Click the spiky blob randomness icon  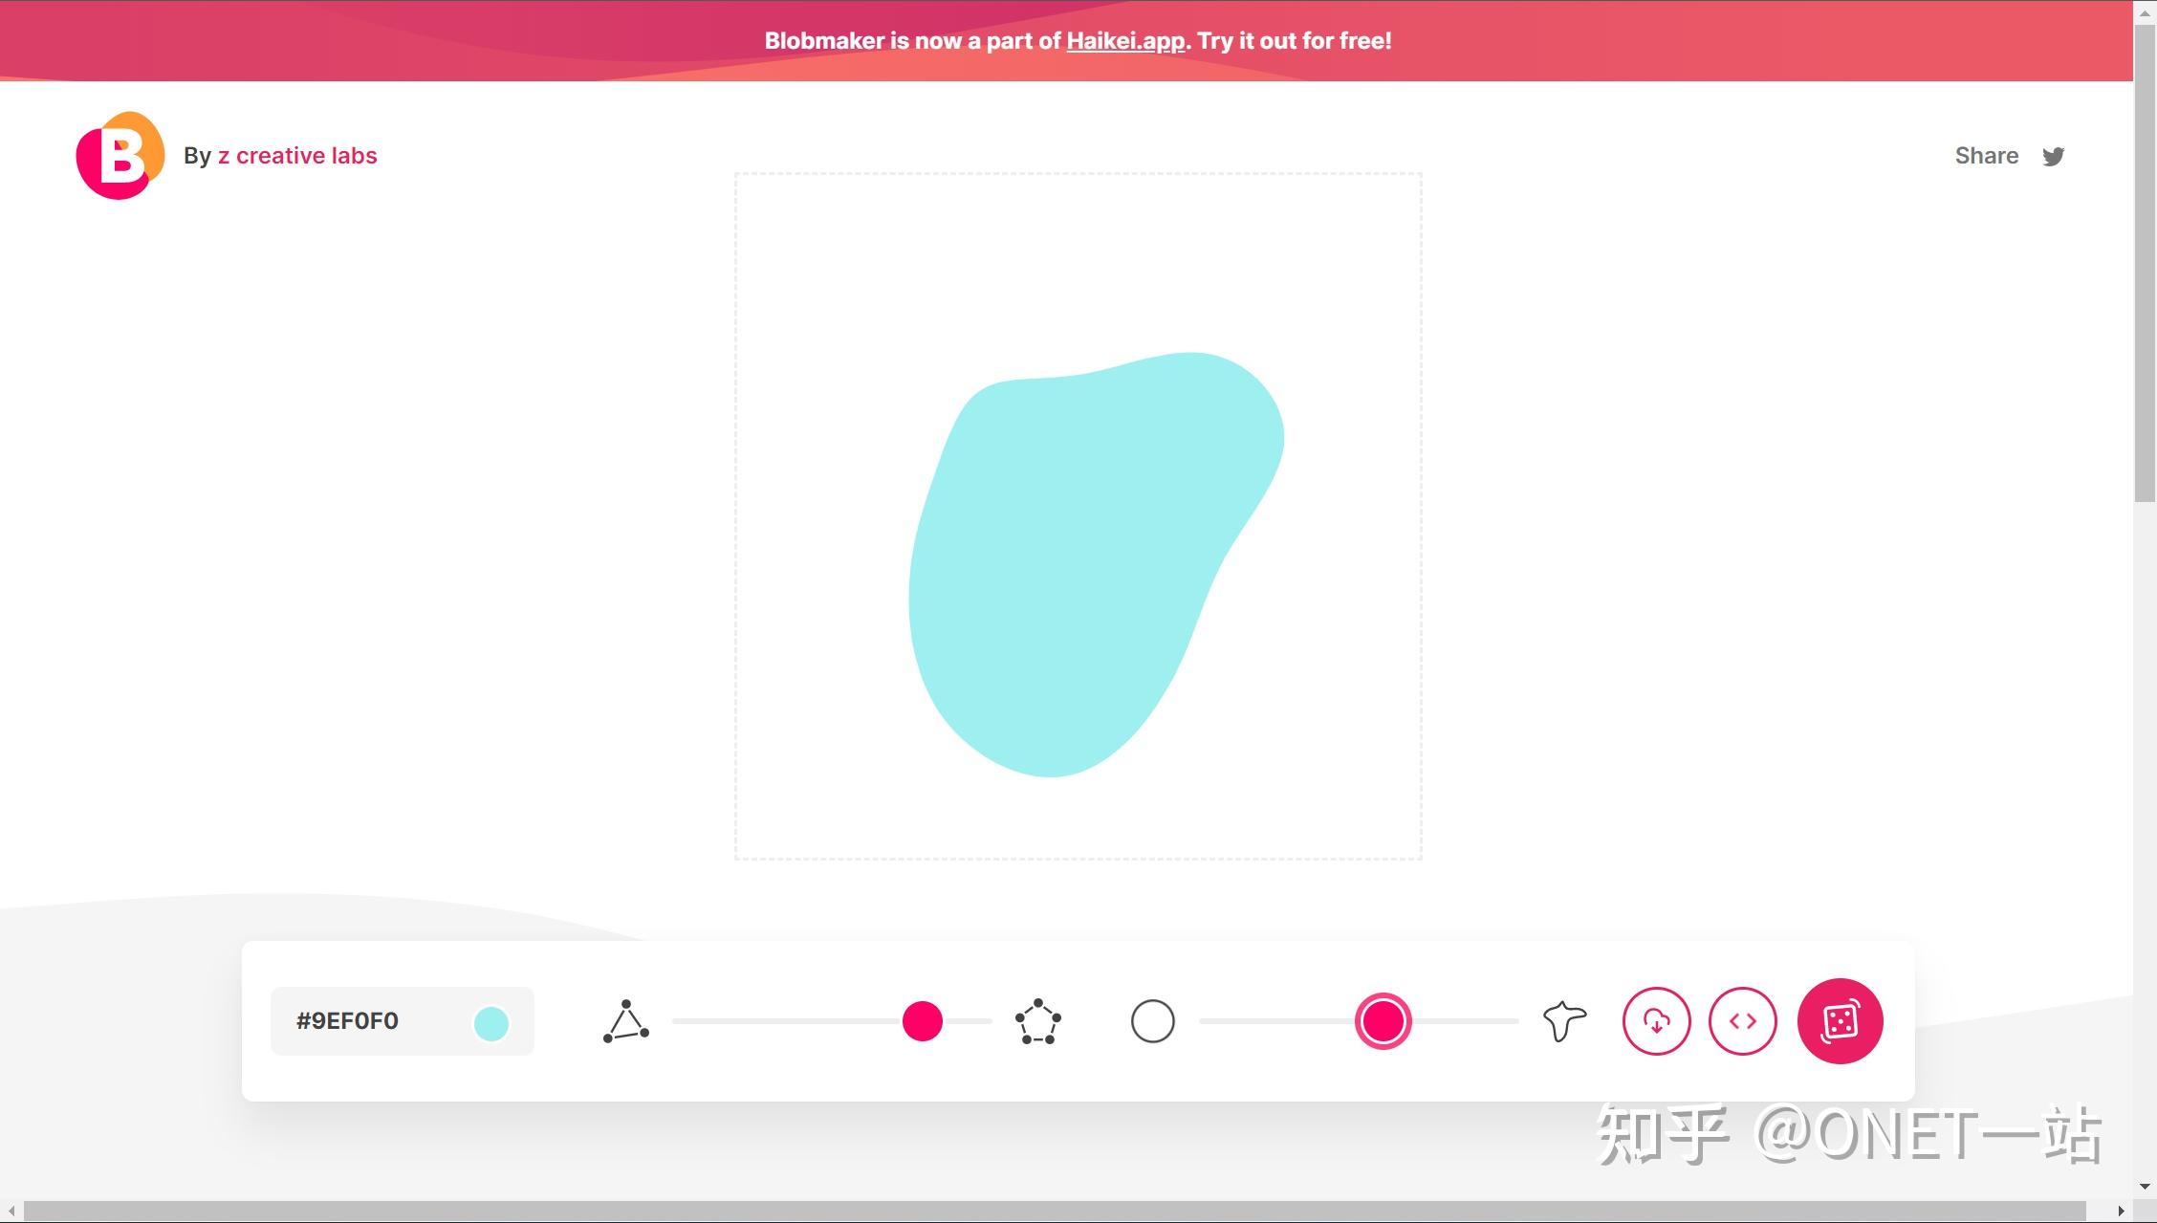[1562, 1020]
